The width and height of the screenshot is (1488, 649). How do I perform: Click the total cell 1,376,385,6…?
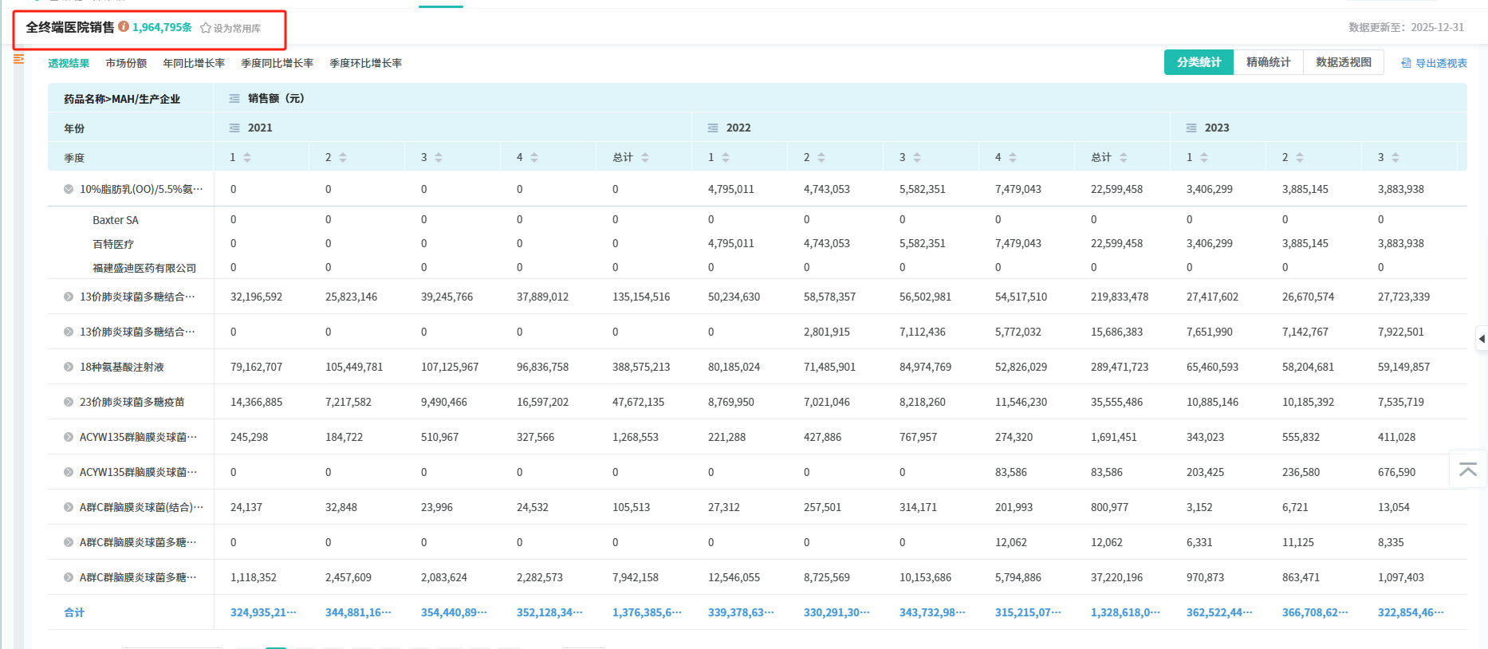[647, 612]
